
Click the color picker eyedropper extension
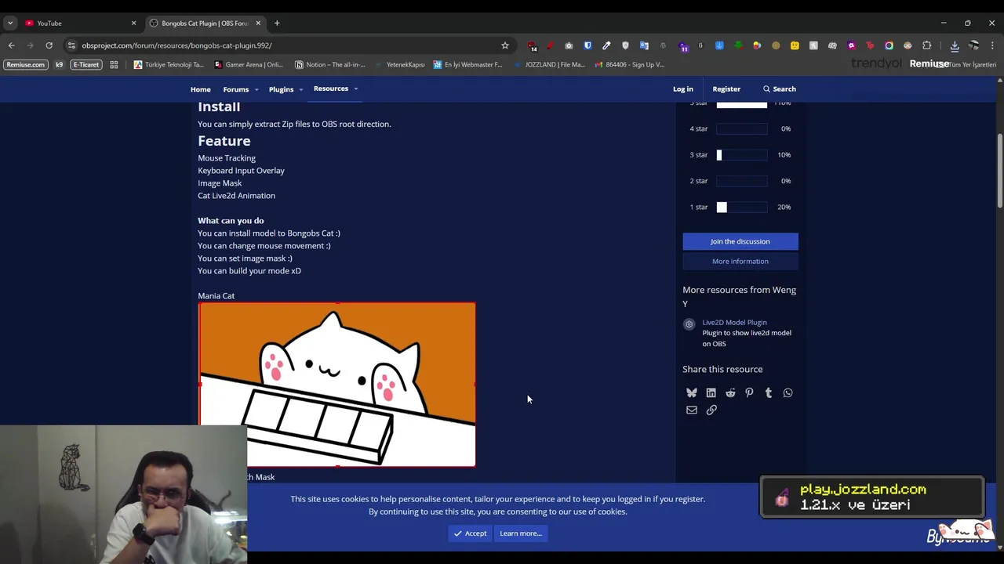[x=606, y=45]
